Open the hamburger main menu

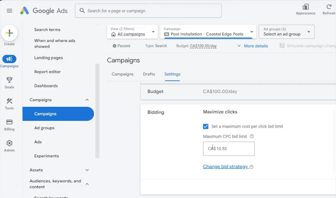pos(10,10)
